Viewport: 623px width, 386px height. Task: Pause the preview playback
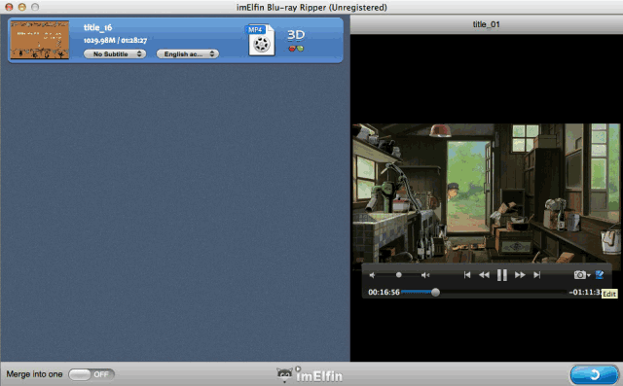pos(502,275)
